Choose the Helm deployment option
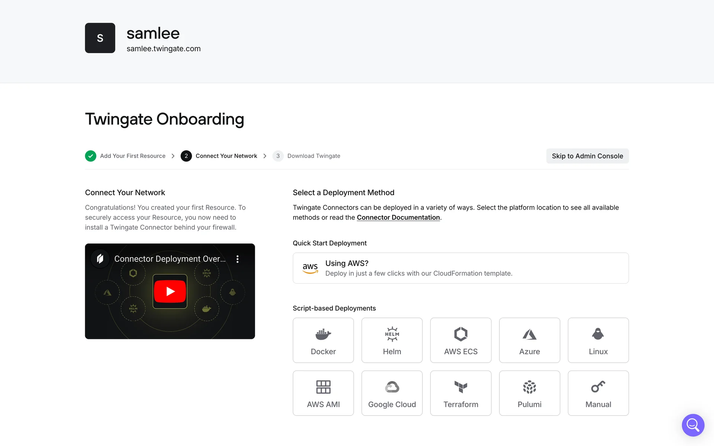 pyautogui.click(x=392, y=340)
